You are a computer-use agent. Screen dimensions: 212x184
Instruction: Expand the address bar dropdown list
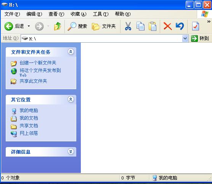pyautogui.click(x=185, y=38)
